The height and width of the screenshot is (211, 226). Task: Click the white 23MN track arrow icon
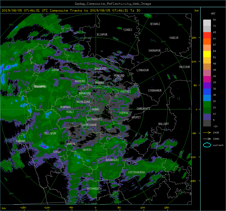[207, 139]
